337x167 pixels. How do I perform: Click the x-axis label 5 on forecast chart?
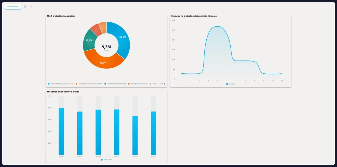[218, 81]
